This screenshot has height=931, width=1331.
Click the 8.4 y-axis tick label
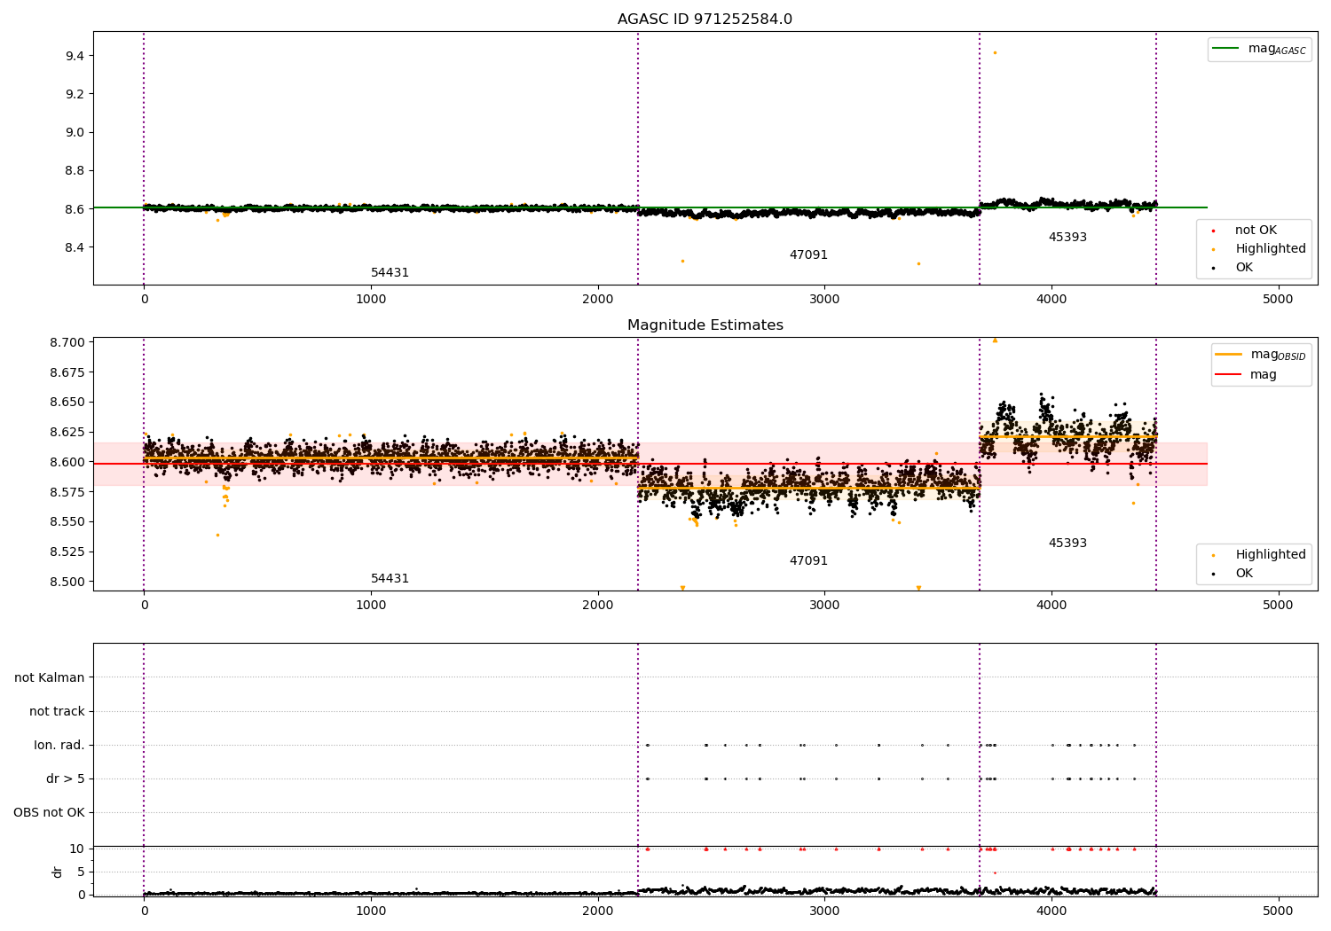(75, 247)
